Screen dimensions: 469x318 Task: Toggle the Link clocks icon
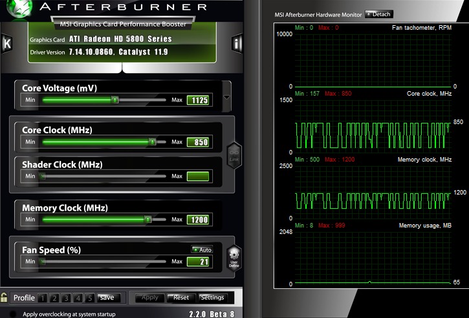click(x=234, y=155)
